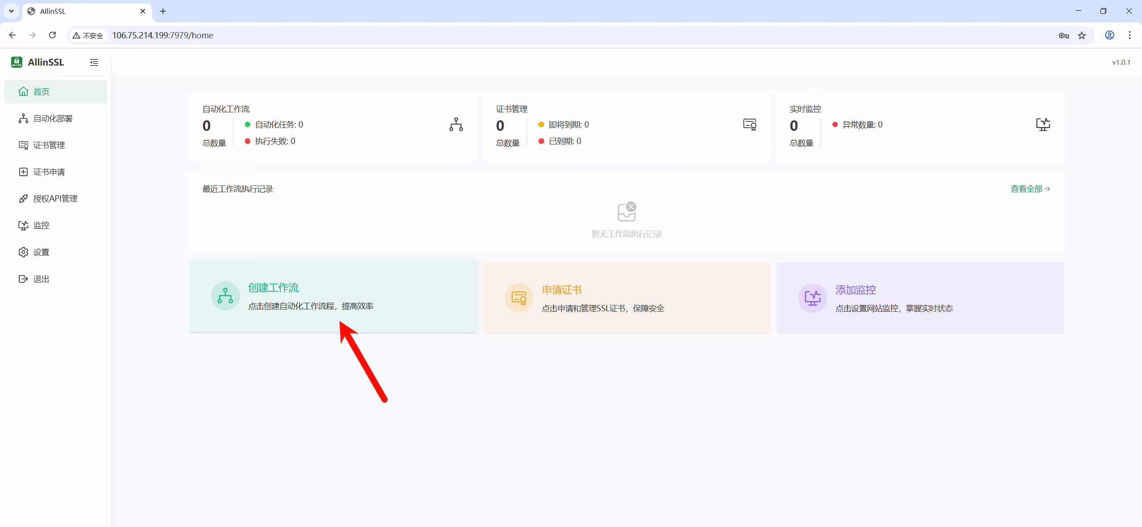Click the 已到期: 0 status text
The height and width of the screenshot is (527, 1142).
[565, 141]
